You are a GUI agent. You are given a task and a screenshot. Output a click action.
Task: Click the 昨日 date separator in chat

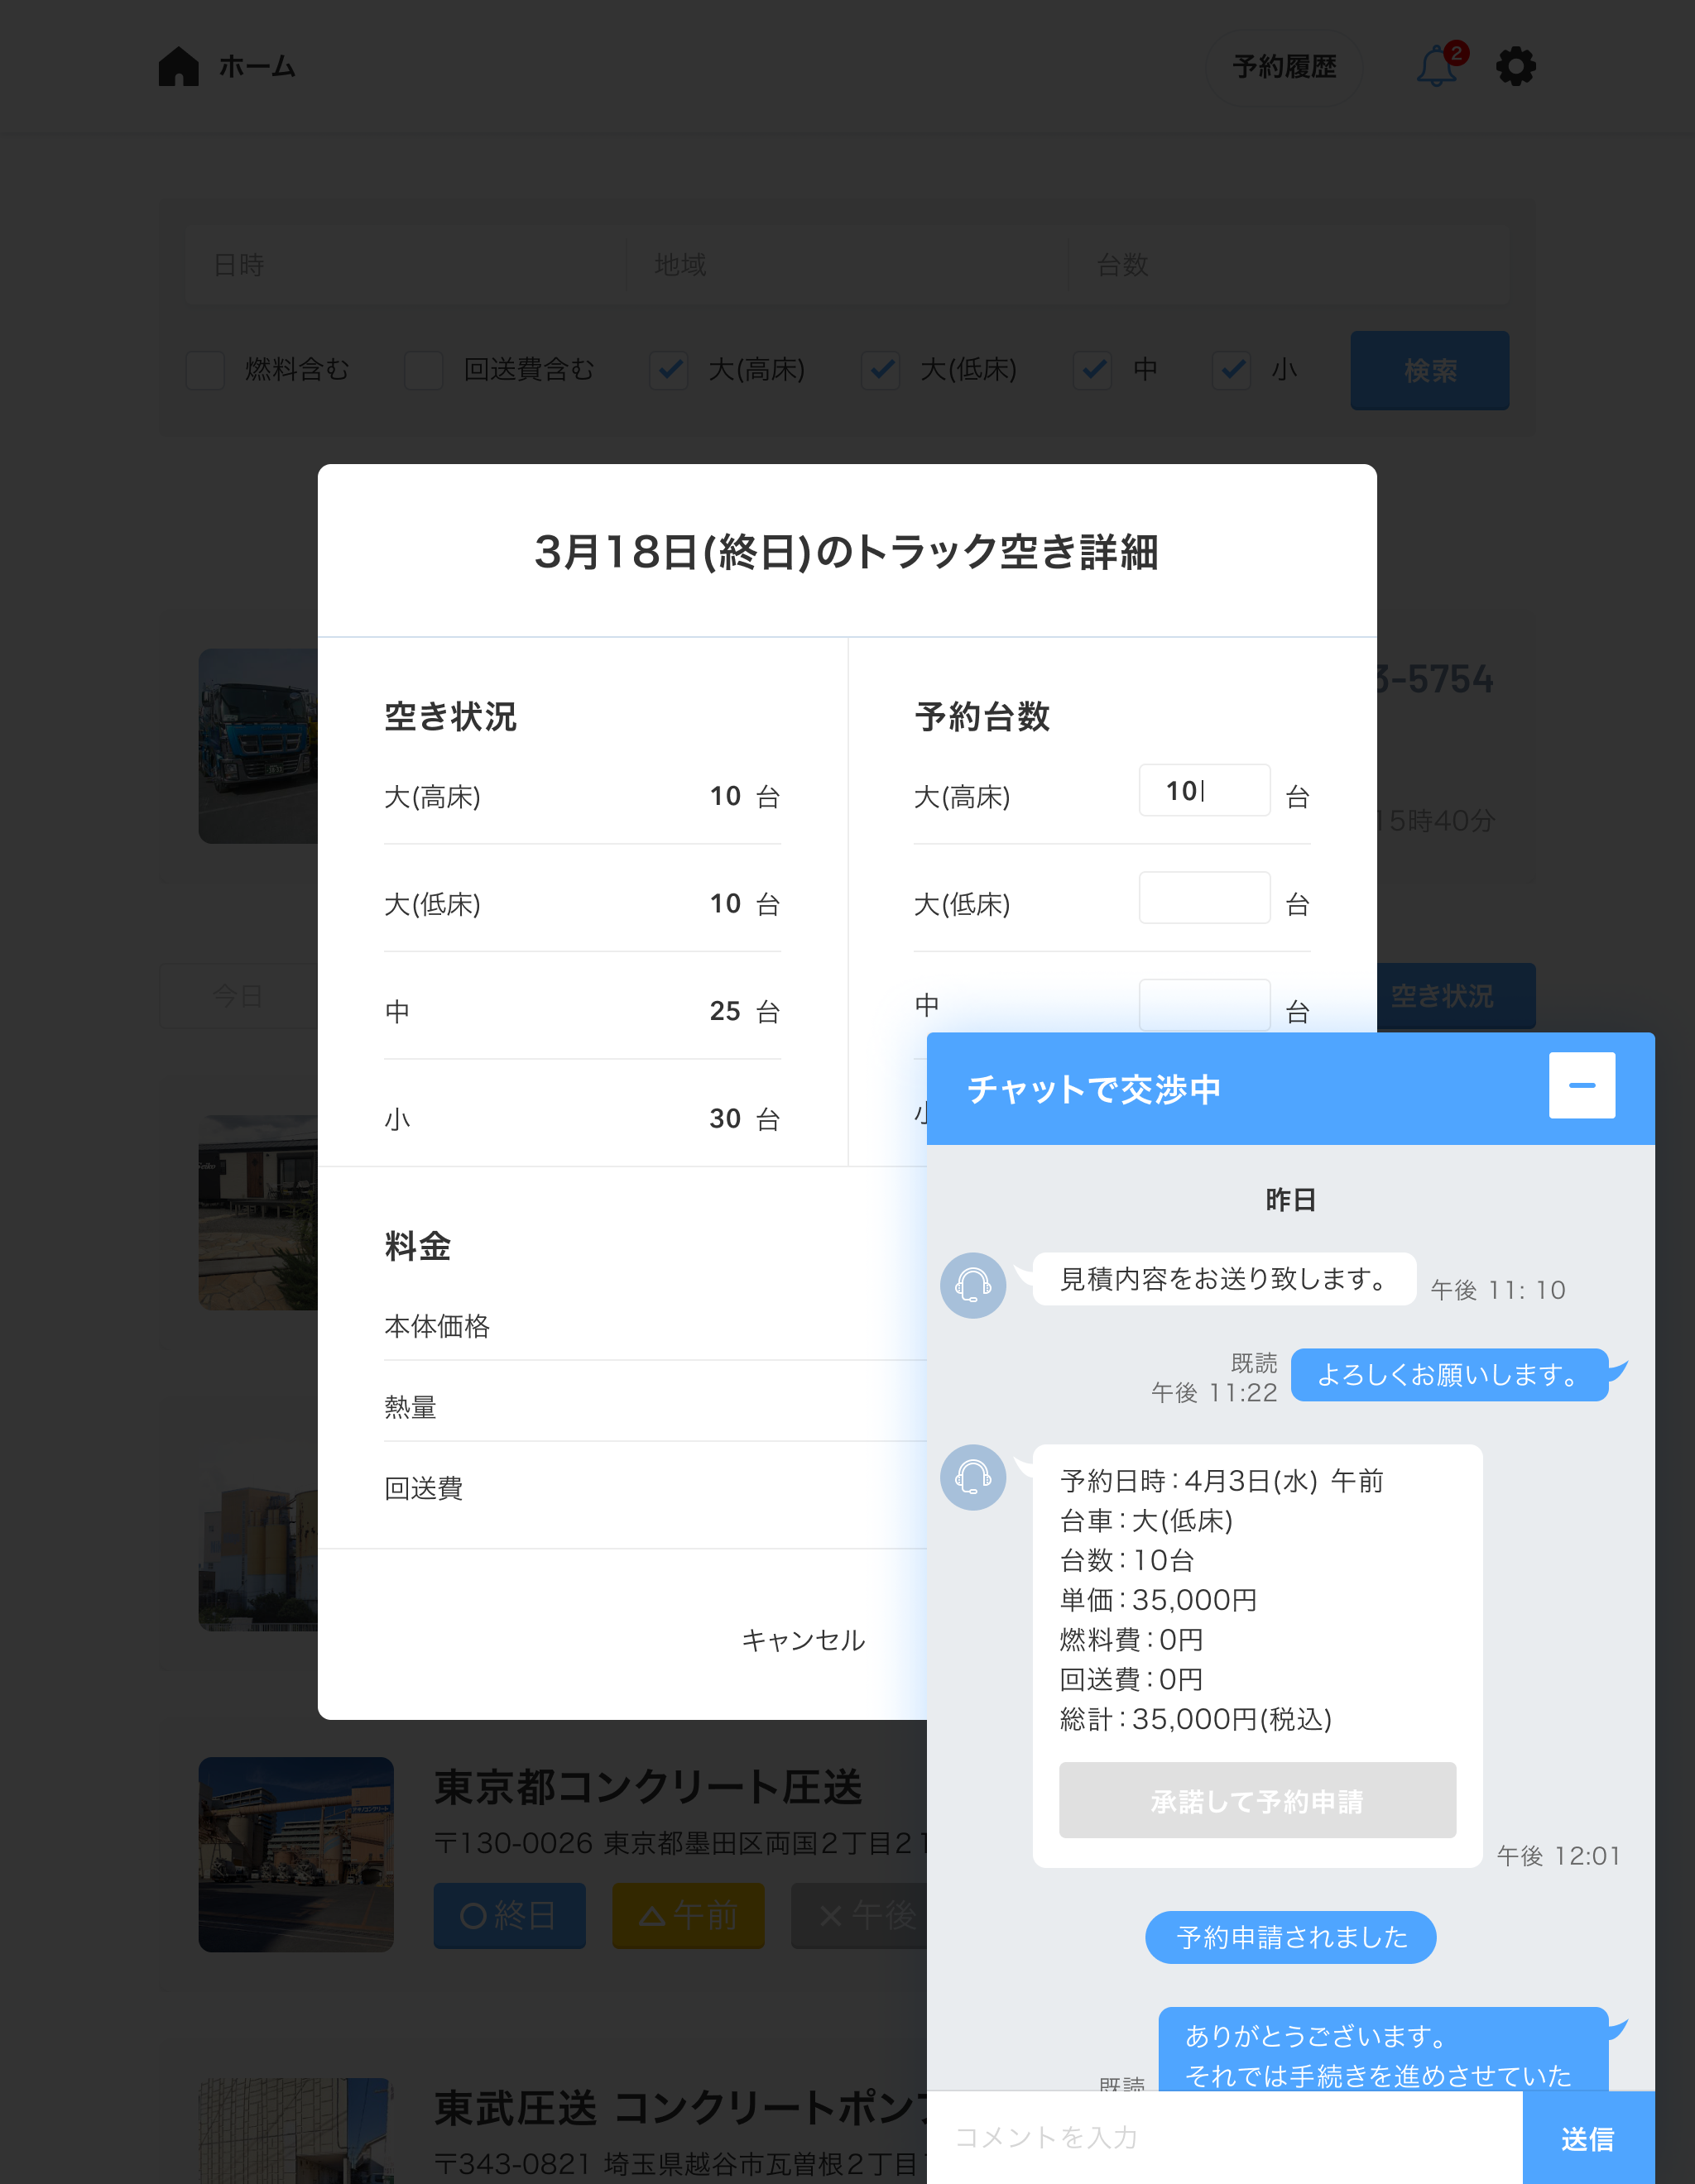[1291, 1199]
